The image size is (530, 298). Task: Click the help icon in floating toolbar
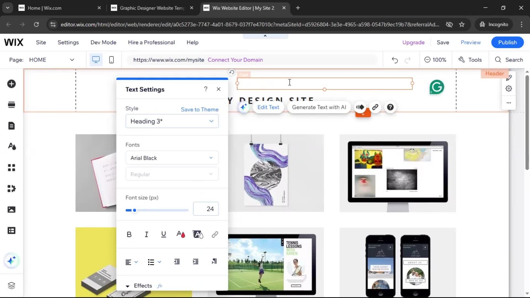tap(390, 107)
